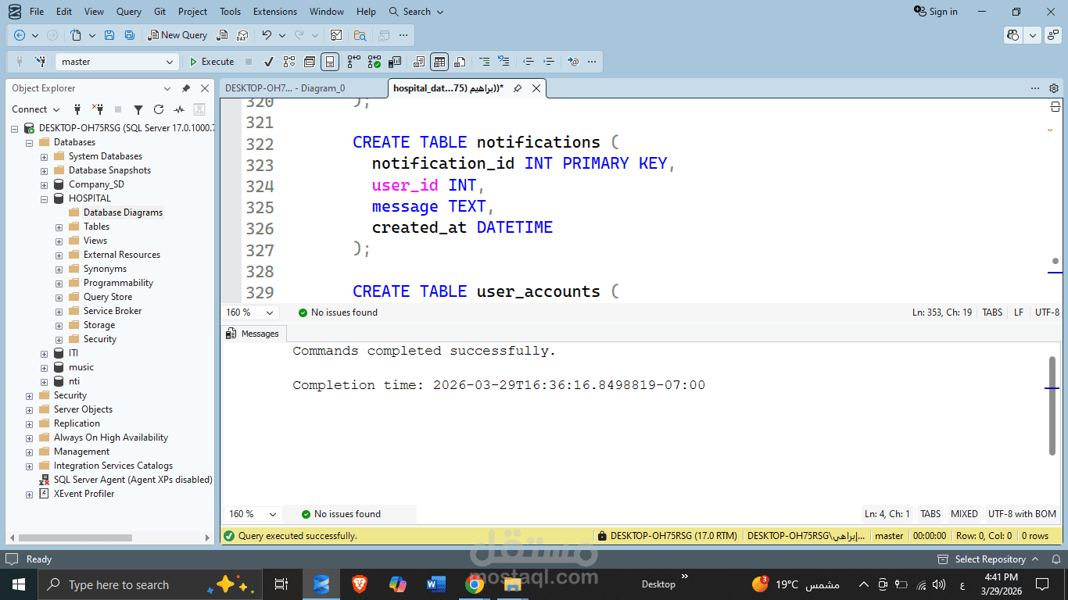Image resolution: width=1068 pixels, height=600 pixels.
Task: Click Windows Start button
Action: 18,584
